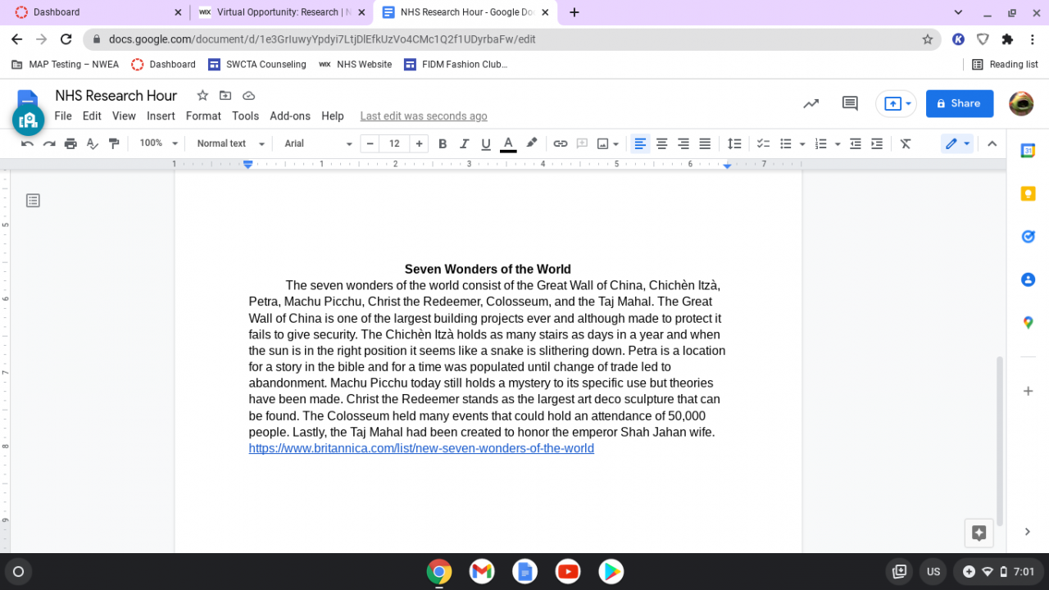Select the Paint format tool
Image resolution: width=1049 pixels, height=590 pixels.
pyautogui.click(x=114, y=143)
